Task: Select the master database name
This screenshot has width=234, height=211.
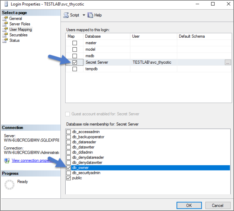Action: tap(91, 43)
